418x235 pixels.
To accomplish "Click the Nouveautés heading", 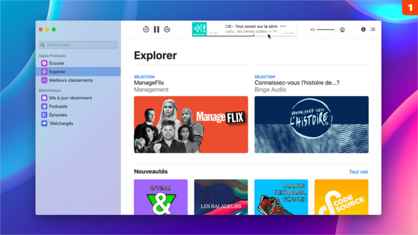I will point(151,171).
